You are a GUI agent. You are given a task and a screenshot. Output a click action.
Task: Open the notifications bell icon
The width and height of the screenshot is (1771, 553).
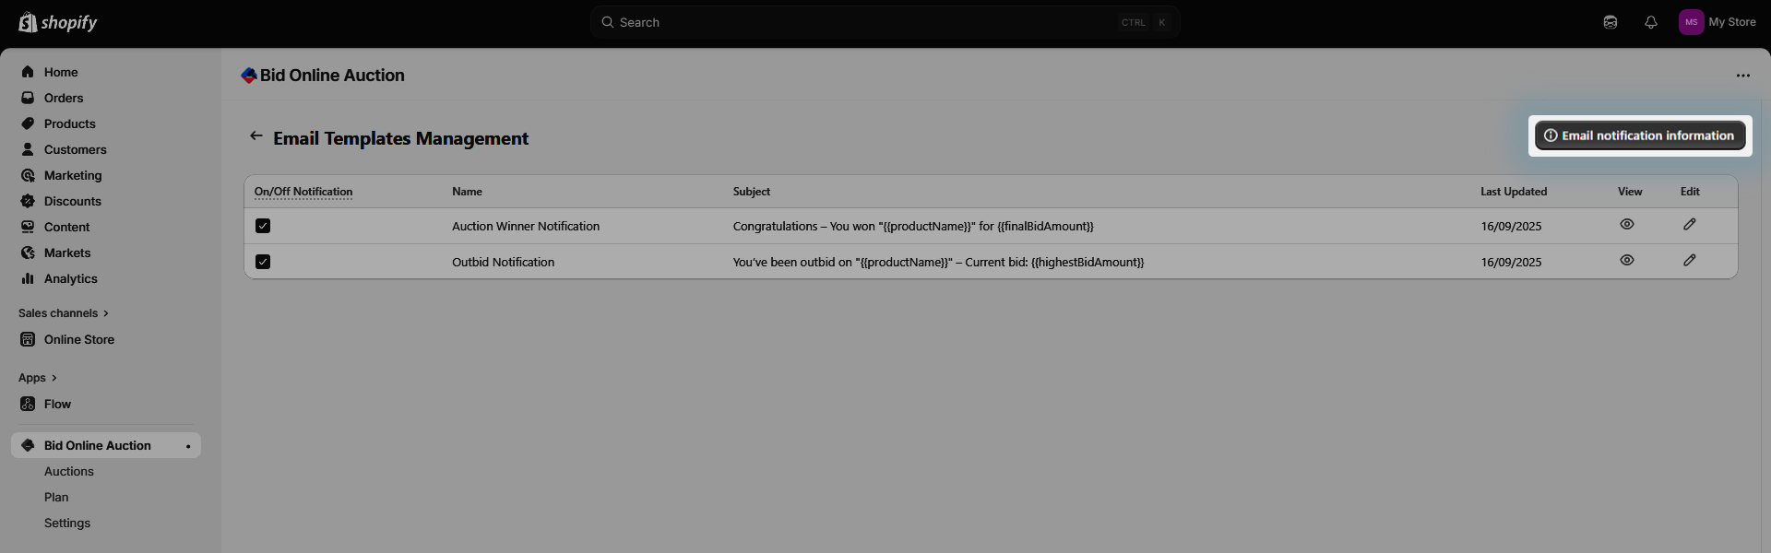pyautogui.click(x=1650, y=22)
